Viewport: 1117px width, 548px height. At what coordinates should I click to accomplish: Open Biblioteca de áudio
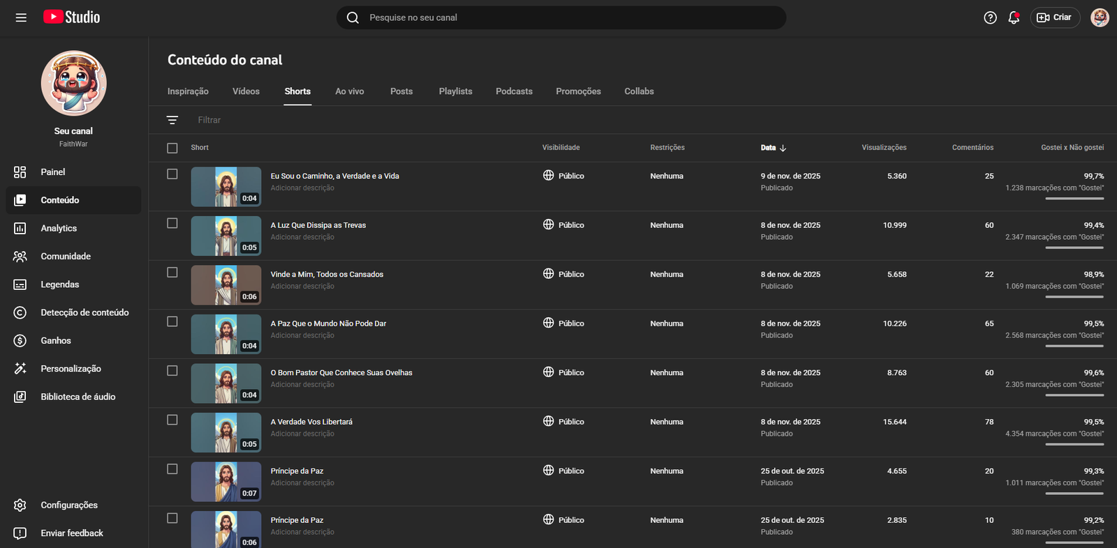pyautogui.click(x=77, y=397)
